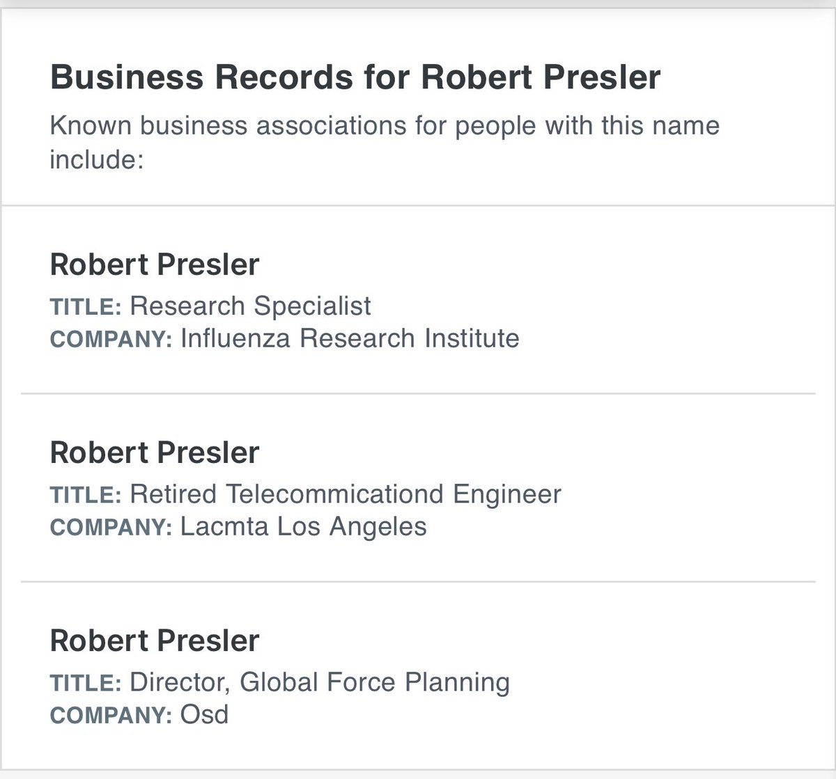Select the "Director, Global Force Planning" title text
The image size is (836, 779).
320,682
